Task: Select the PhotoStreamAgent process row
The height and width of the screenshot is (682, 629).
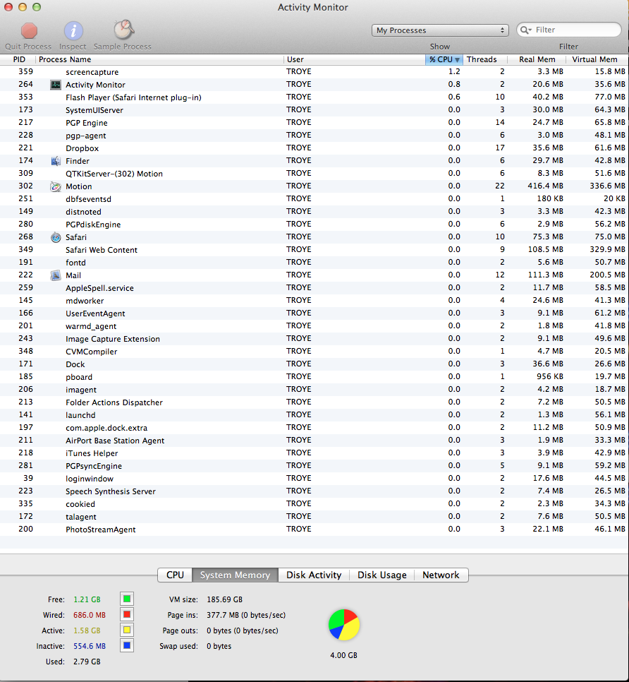Action: [x=314, y=530]
